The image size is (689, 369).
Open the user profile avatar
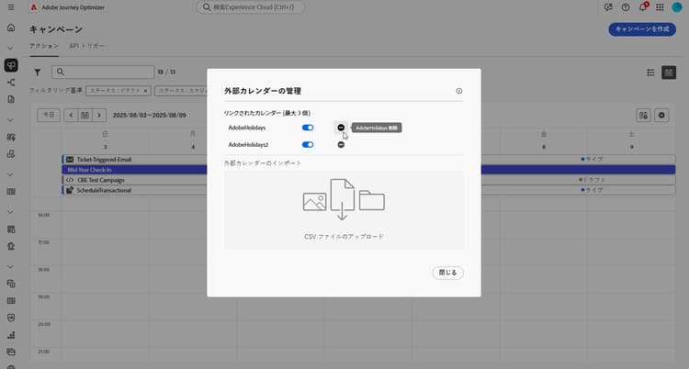coord(677,7)
